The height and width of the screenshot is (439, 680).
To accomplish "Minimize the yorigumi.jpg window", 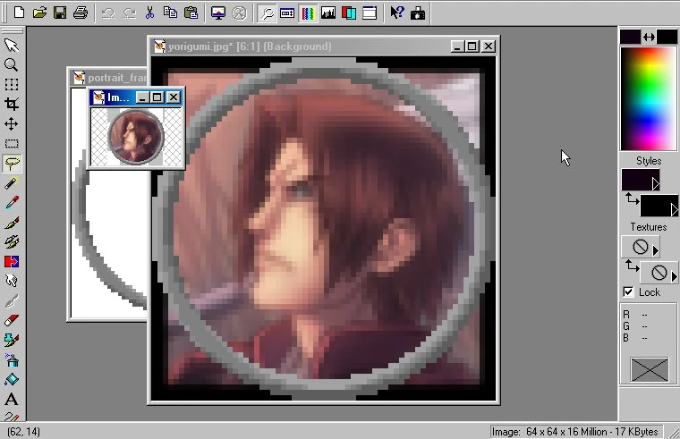I will coord(457,46).
